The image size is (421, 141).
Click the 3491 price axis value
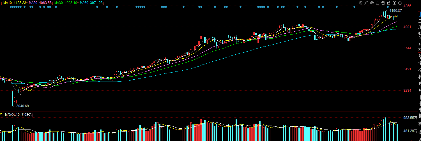[407, 69]
